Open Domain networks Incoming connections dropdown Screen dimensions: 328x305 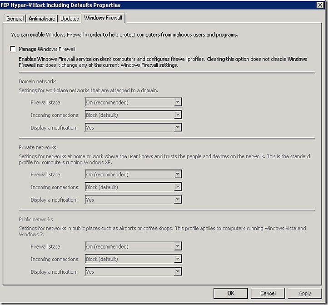(x=133, y=115)
